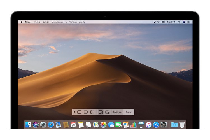Open the Finder menu
Screen dimensions: 210x140
tap(28, 22)
